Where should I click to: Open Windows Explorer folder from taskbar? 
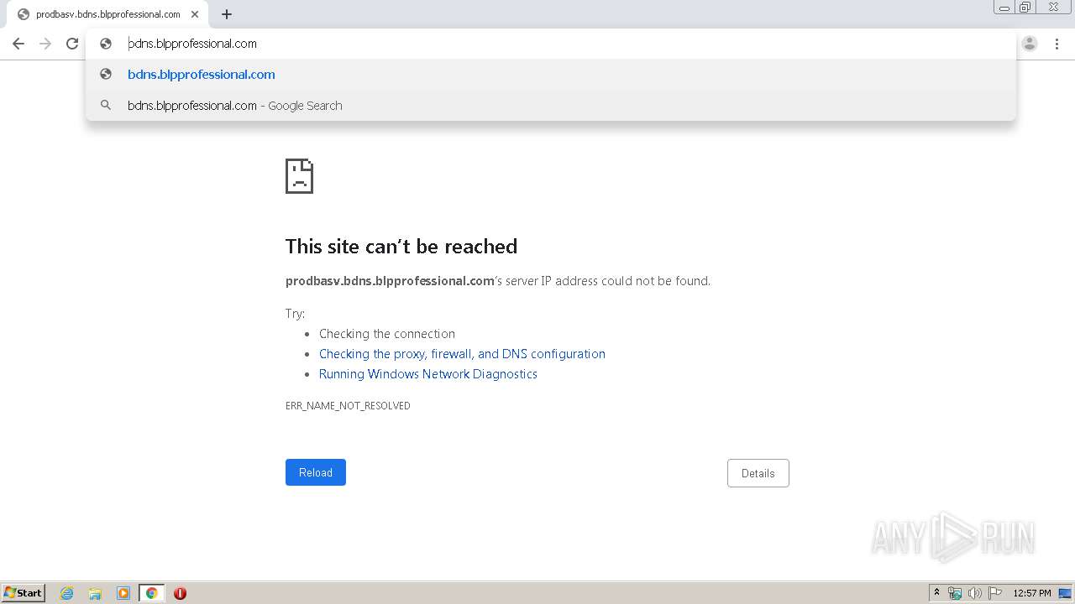(95, 593)
